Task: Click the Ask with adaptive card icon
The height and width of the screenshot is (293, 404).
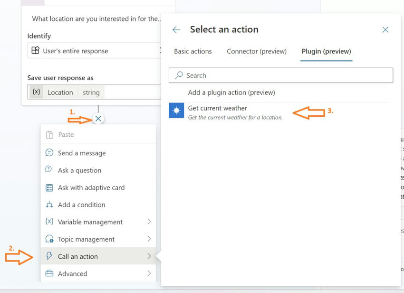Action: tap(49, 188)
